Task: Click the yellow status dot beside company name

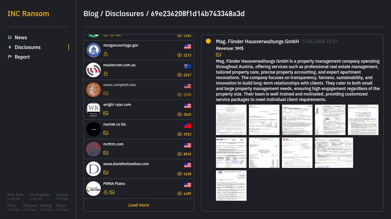Action: [208, 41]
